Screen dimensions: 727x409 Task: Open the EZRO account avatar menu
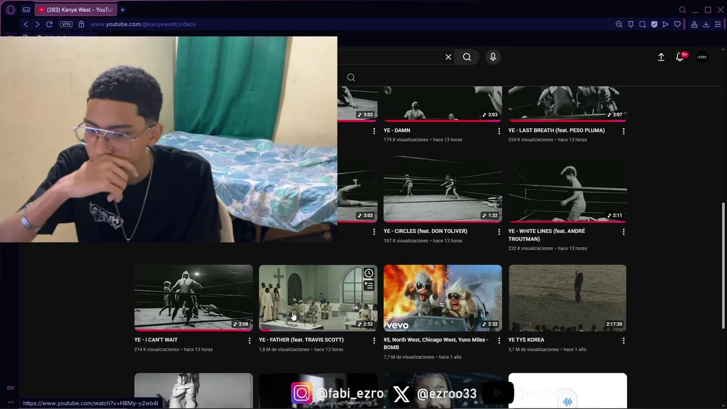click(702, 57)
